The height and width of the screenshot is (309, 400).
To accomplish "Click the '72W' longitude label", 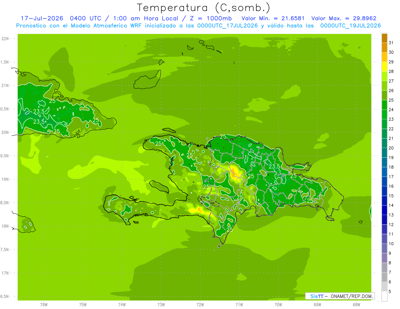I will click(200, 305).
